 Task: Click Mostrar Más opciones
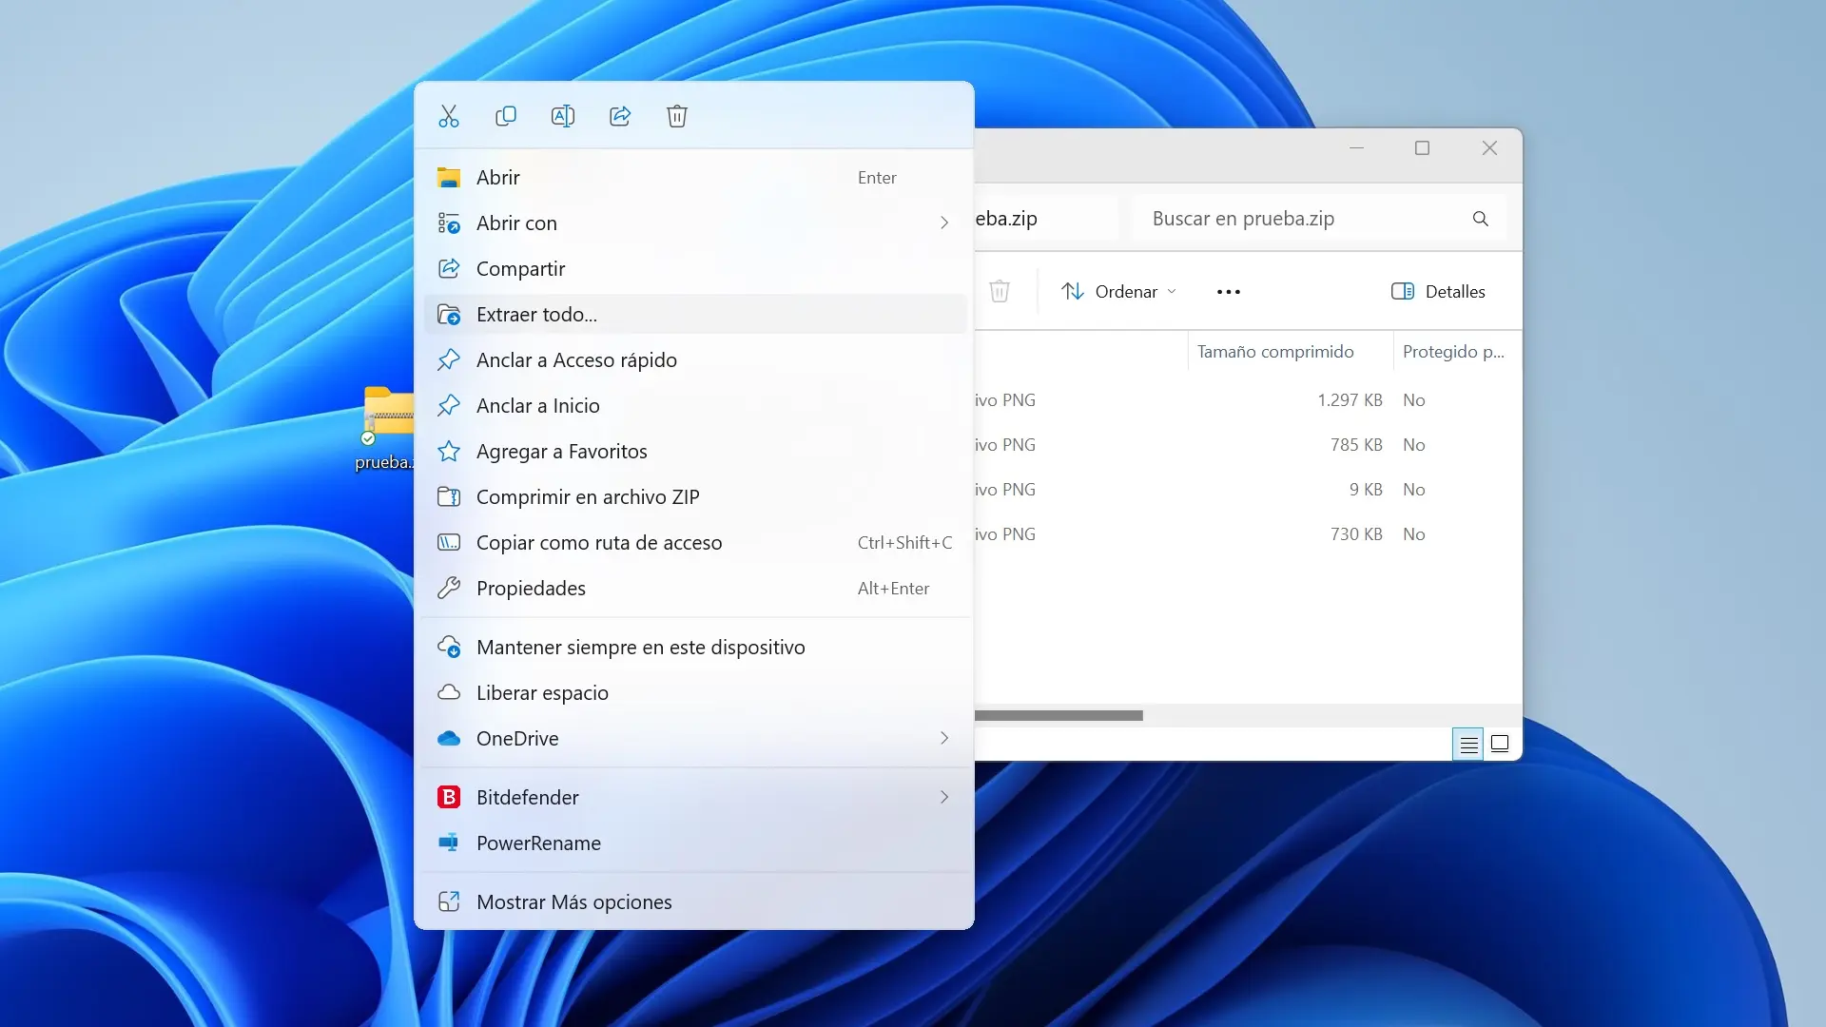(x=574, y=902)
